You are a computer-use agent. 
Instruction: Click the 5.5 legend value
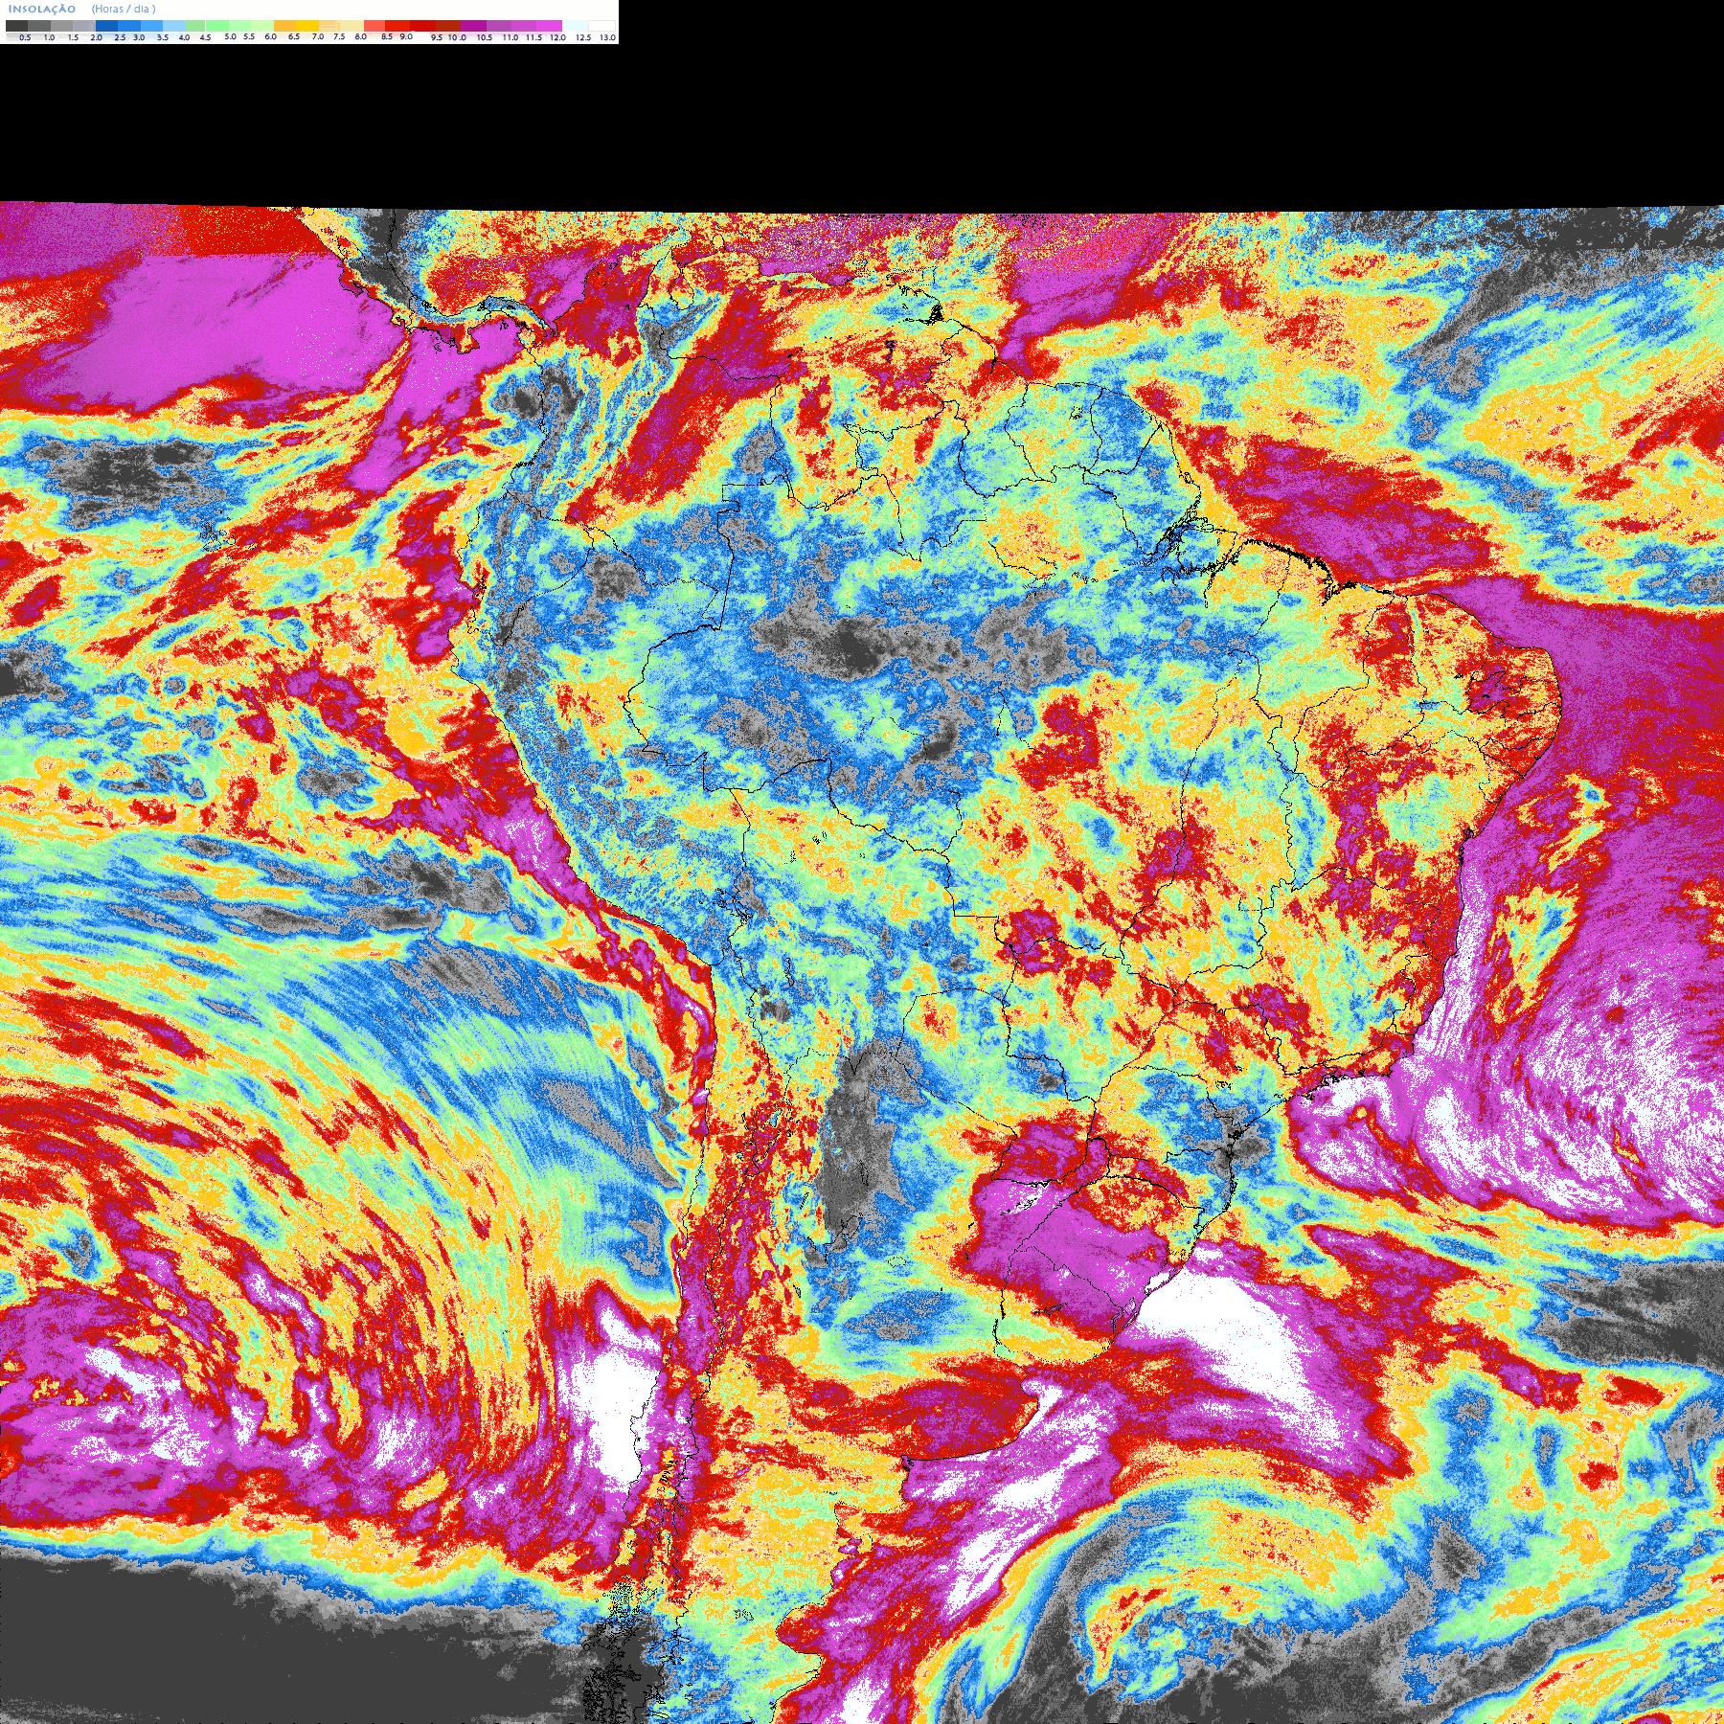[249, 36]
